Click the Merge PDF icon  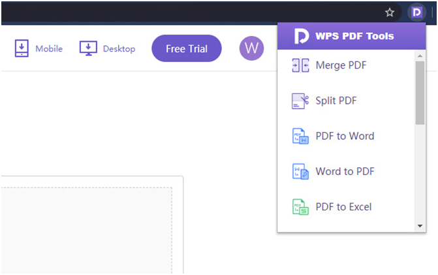(300, 65)
